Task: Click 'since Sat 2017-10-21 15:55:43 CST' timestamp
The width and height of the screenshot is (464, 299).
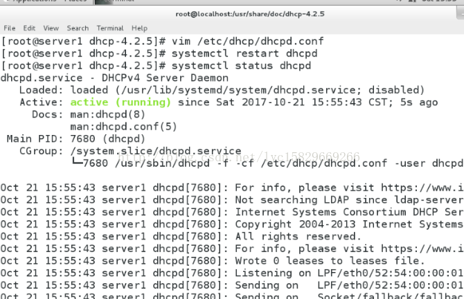Action: 285,102
